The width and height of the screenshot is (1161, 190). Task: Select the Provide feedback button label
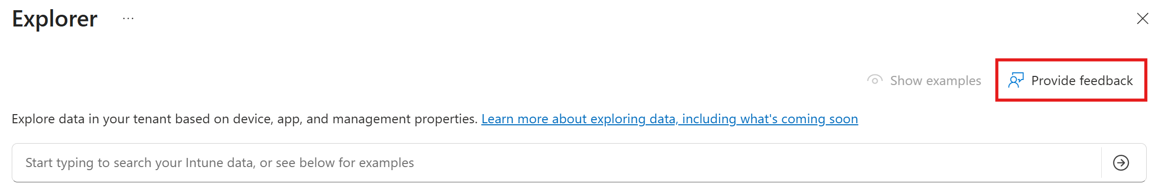[1082, 80]
